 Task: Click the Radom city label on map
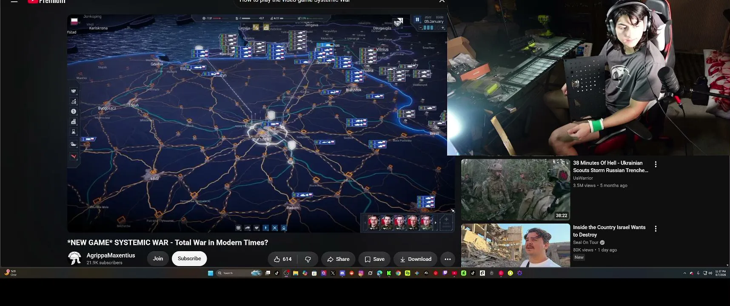pyautogui.click(x=293, y=208)
